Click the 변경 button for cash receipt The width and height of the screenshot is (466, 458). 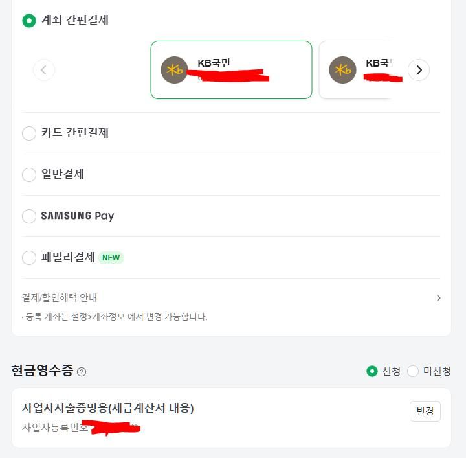tap(425, 411)
